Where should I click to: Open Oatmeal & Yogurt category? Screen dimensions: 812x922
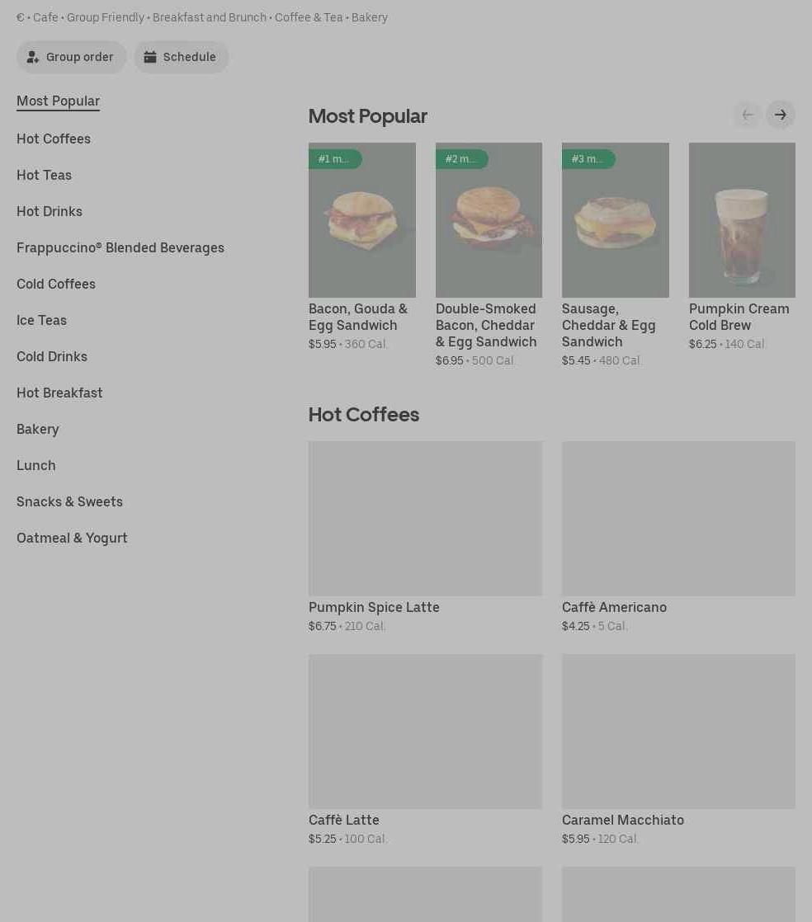pos(72,538)
